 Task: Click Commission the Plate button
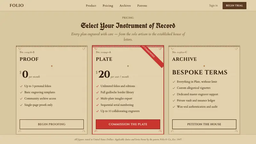[x=128, y=124]
